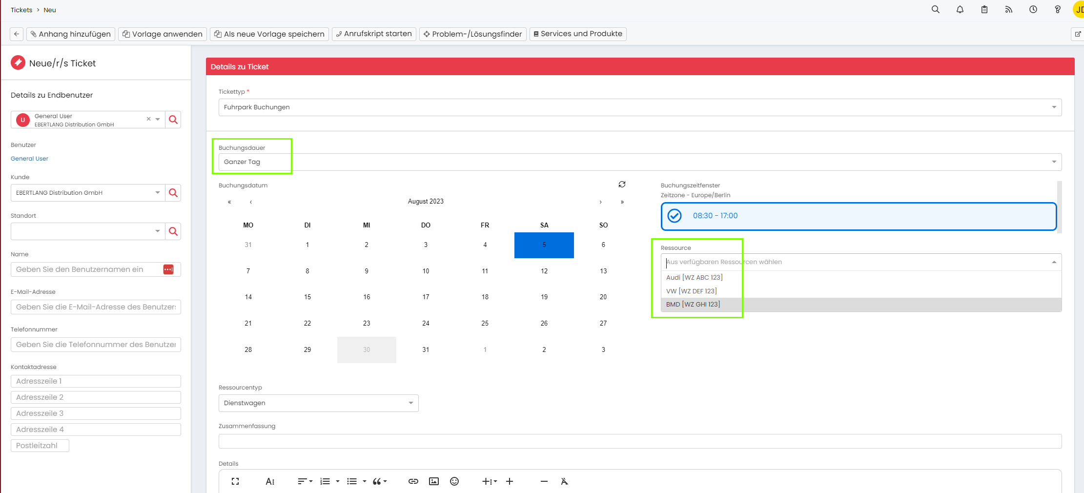This screenshot has height=493, width=1084.
Task: Click the search icon in top bar
Action: [935, 10]
